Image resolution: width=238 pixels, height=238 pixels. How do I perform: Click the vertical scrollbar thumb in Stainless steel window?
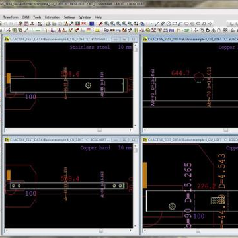135,50
